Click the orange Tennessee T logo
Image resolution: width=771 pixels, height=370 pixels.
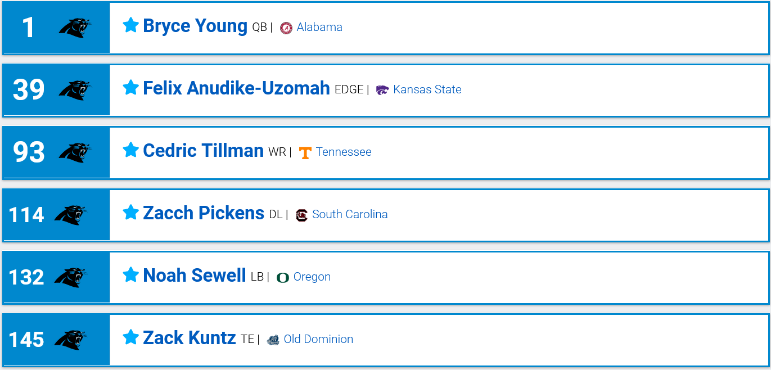(x=305, y=153)
